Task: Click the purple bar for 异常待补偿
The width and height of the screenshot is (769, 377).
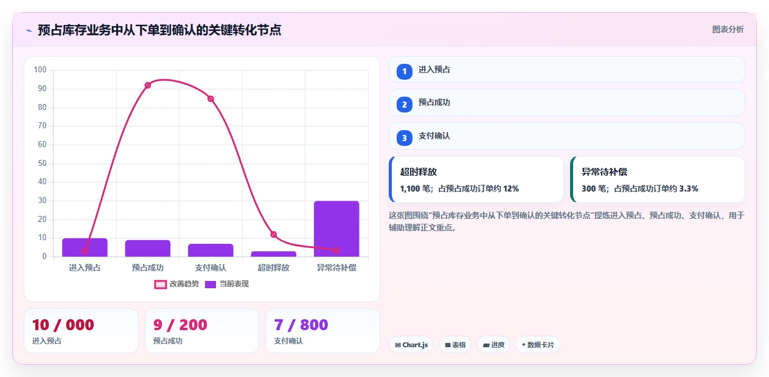Action: (x=336, y=229)
